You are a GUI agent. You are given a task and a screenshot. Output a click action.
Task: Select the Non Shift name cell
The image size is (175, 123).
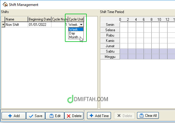(16, 24)
